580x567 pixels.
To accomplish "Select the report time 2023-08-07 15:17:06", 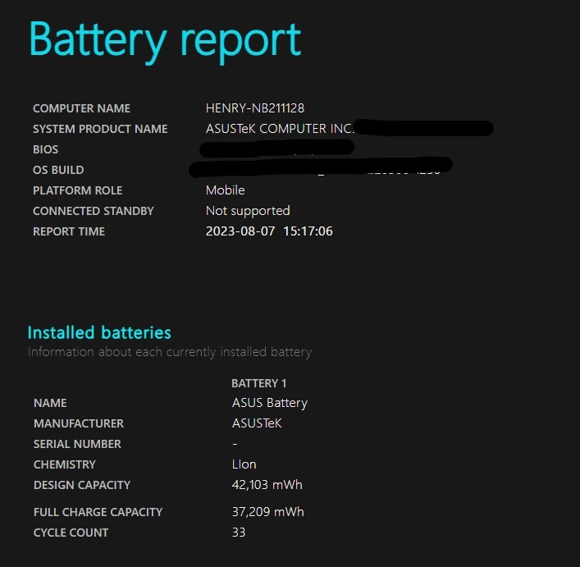I will click(269, 231).
